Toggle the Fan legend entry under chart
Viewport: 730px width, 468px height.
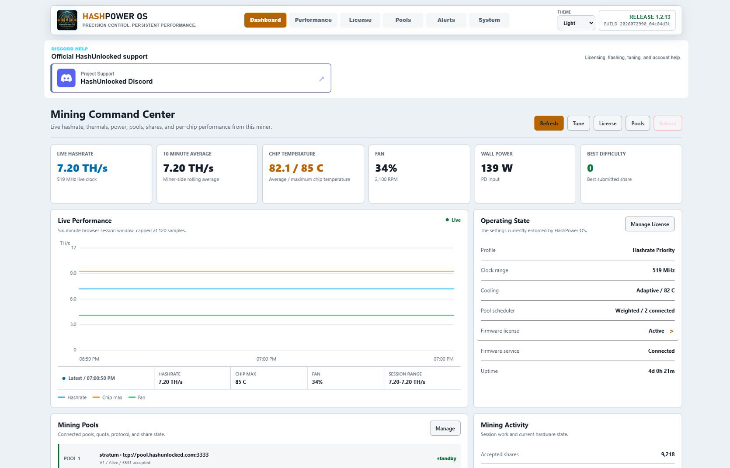point(137,397)
